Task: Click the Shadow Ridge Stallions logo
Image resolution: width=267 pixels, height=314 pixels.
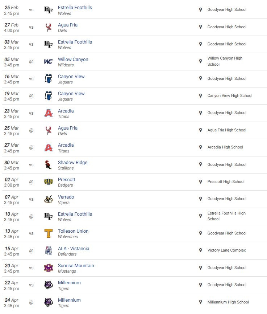Action: 48,165
